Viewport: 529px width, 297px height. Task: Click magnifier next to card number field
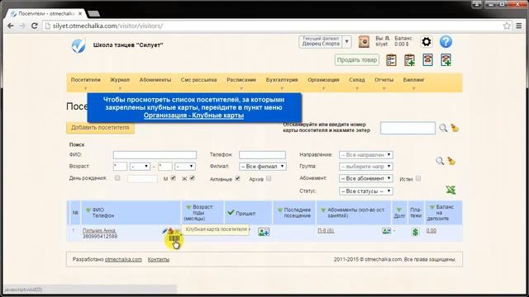point(443,128)
